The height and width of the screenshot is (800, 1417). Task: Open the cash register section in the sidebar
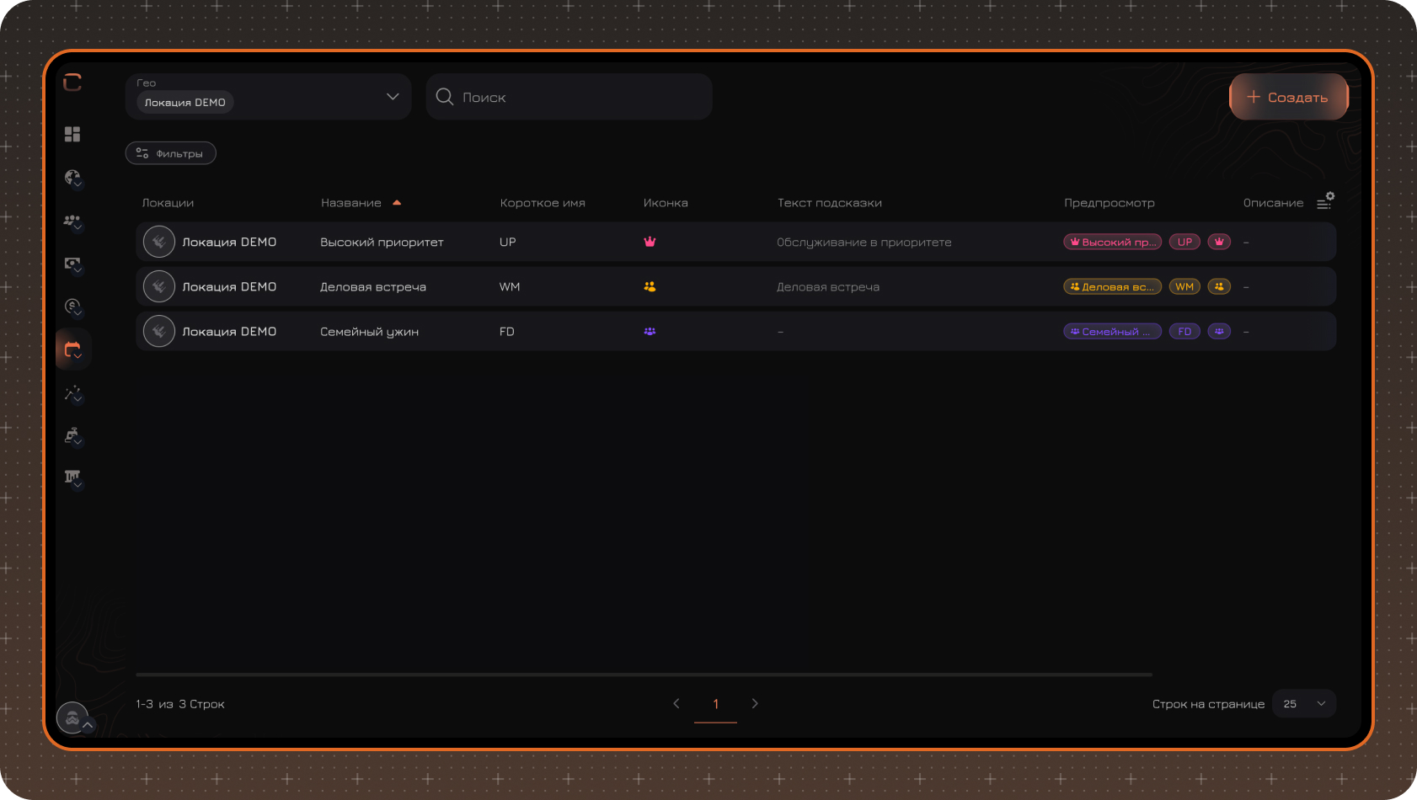[72, 436]
